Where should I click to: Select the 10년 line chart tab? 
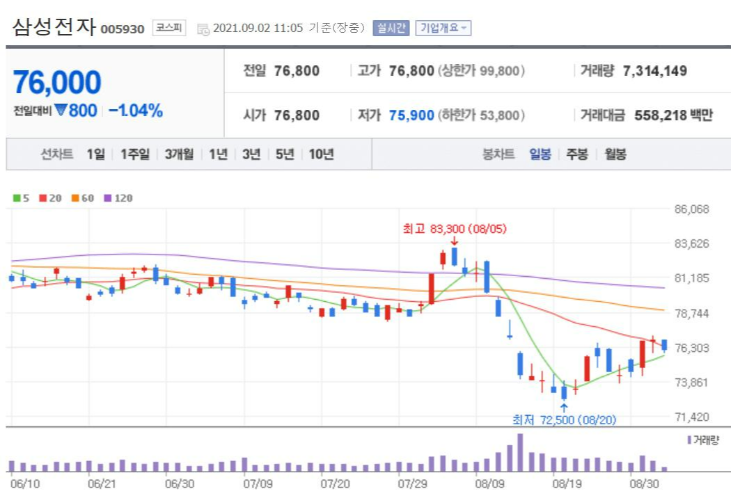pos(321,154)
